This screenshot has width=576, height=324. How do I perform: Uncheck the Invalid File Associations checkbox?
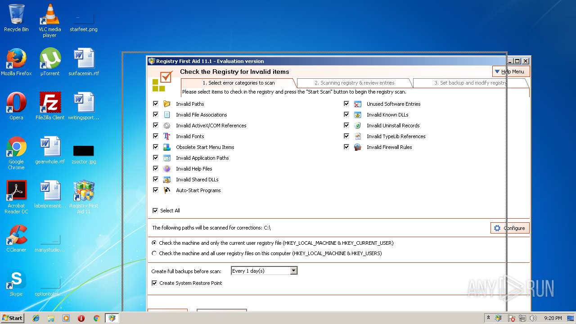[x=156, y=114]
